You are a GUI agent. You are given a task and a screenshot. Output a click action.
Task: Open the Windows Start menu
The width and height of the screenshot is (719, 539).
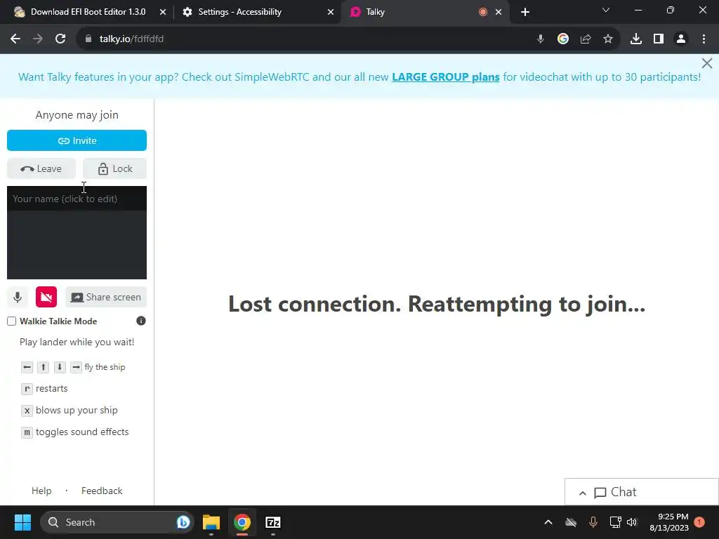coord(22,522)
